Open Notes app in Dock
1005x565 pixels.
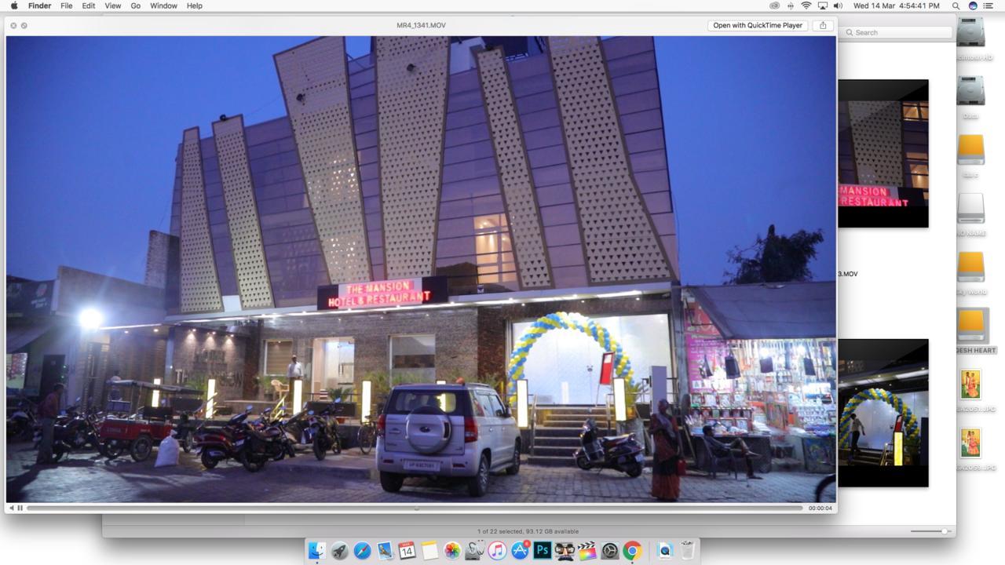pyautogui.click(x=429, y=551)
